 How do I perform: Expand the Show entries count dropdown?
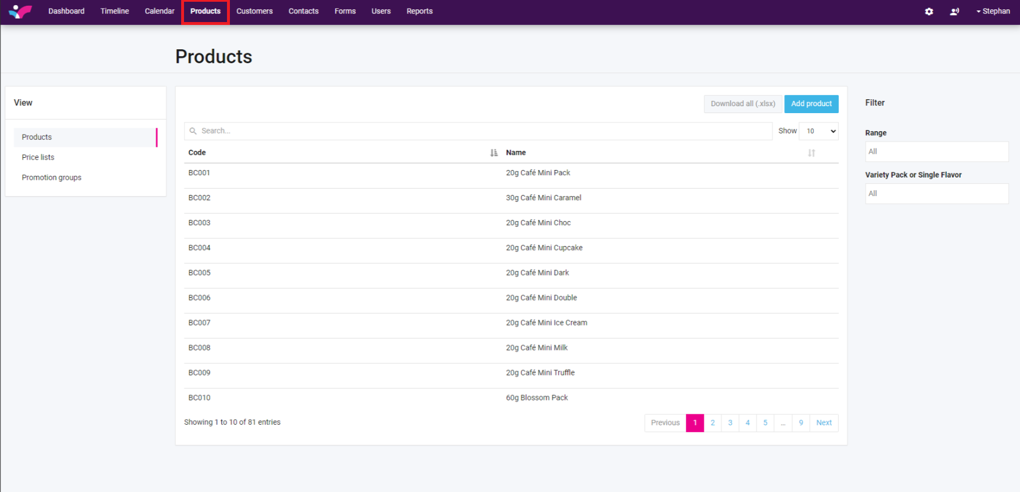(819, 131)
